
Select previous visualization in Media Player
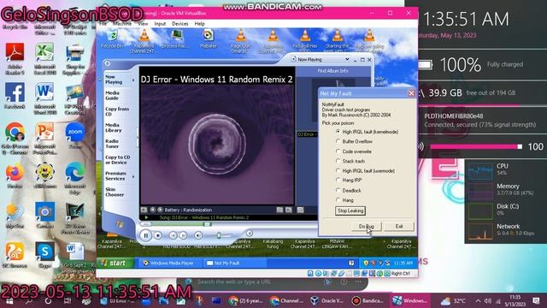[x=153, y=210]
